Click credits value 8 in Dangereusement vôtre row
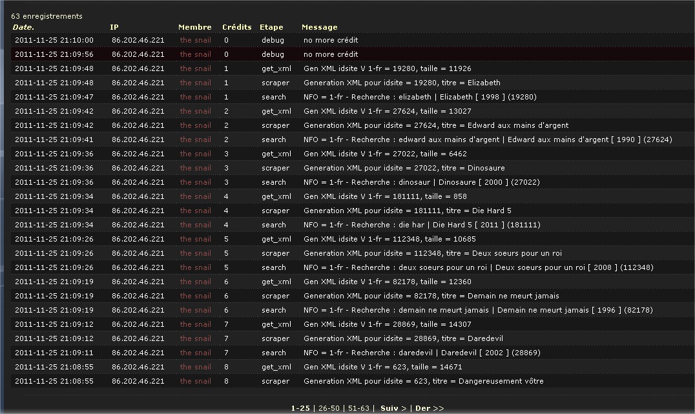Screen dimensions: 695x414 coord(226,381)
